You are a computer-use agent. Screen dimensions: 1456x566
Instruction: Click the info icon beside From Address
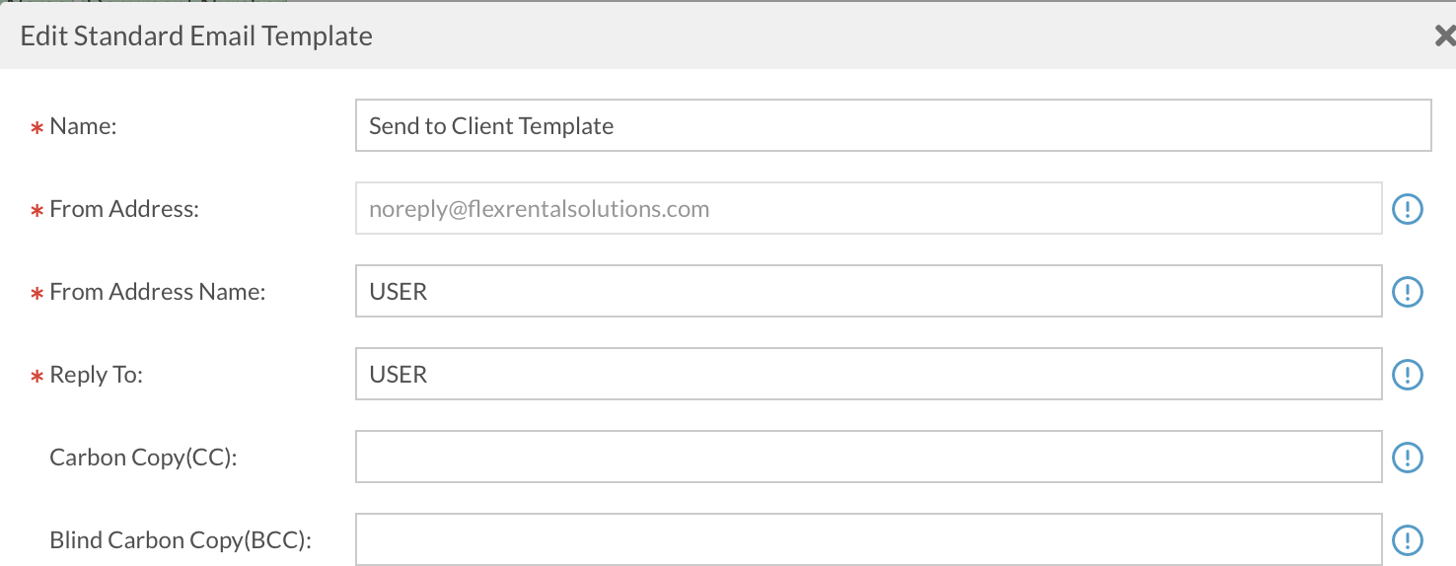coord(1407,209)
